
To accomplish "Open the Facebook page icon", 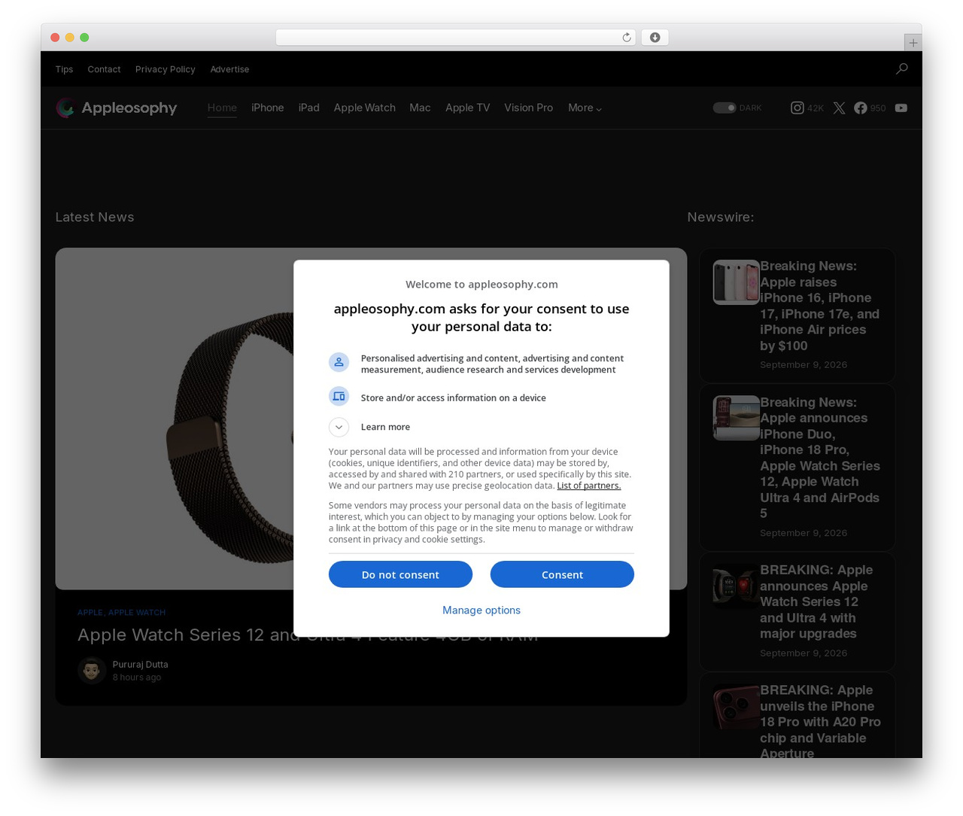I will 860,108.
